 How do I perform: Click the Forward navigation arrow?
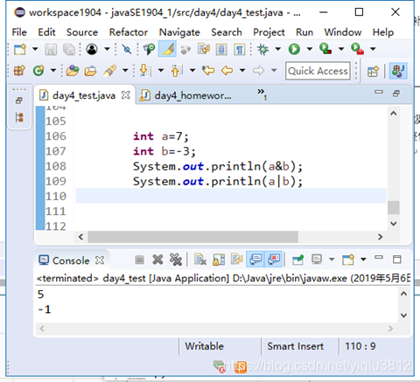tap(258, 71)
